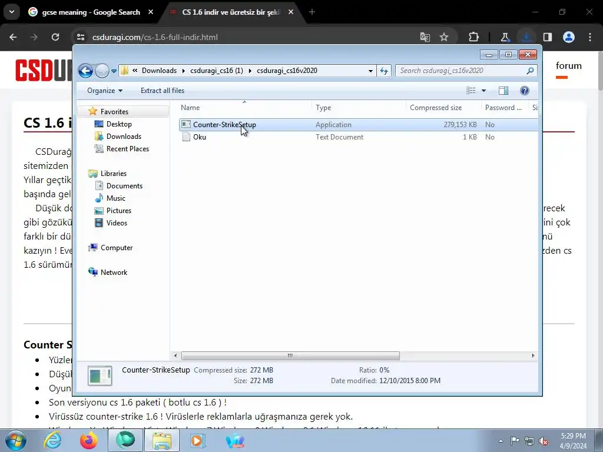Open a new Chrome tab
This screenshot has height=452, width=603.
point(312,12)
